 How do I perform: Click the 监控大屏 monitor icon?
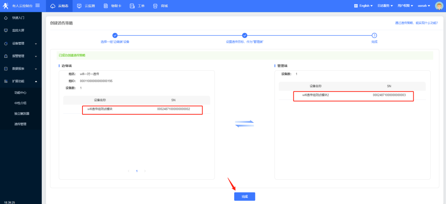[x=6, y=31]
